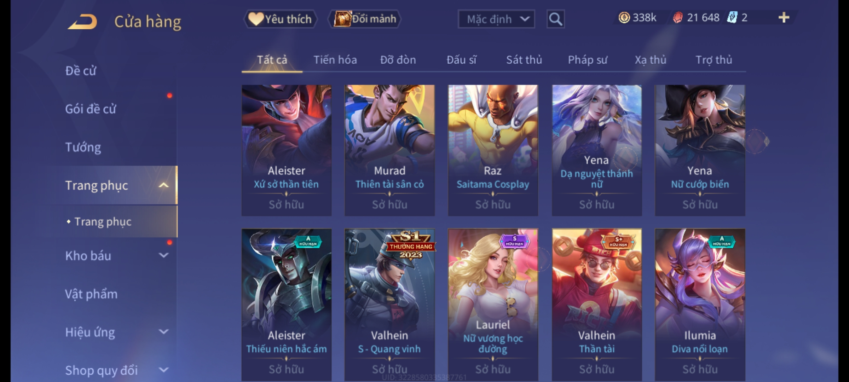Expand the Kho báu sidebar section

tap(164, 255)
